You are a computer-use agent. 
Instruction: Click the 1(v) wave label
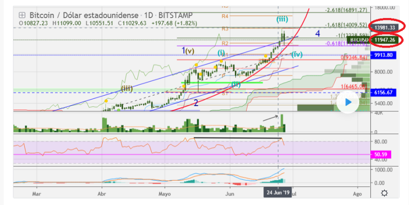(188, 51)
